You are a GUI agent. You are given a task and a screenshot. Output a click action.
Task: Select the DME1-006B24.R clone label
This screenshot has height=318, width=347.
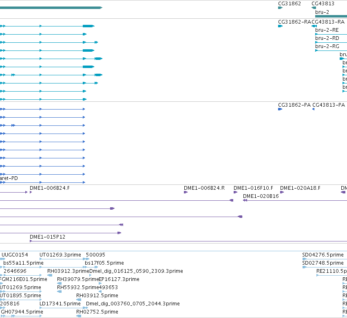coord(204,188)
